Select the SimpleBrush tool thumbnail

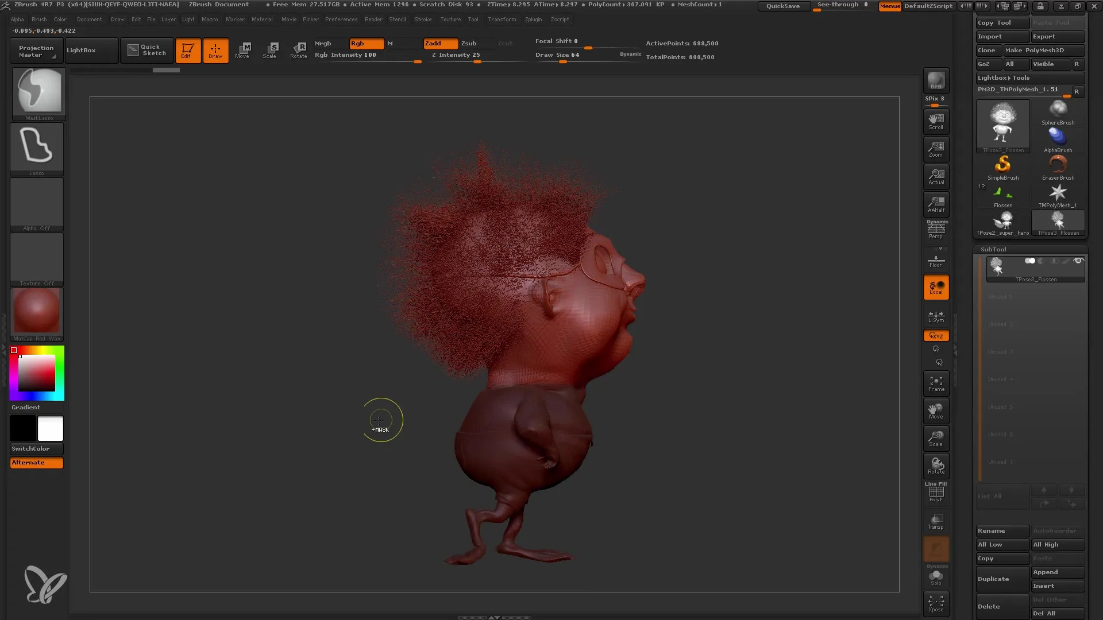pyautogui.click(x=1002, y=167)
